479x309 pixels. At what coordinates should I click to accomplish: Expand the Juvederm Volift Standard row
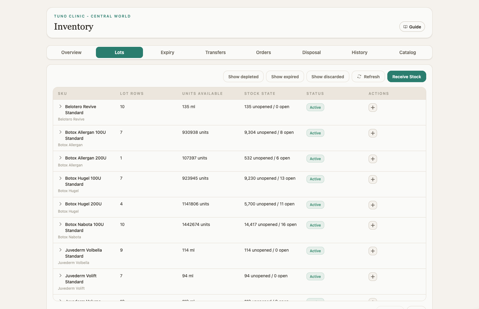[60, 276]
